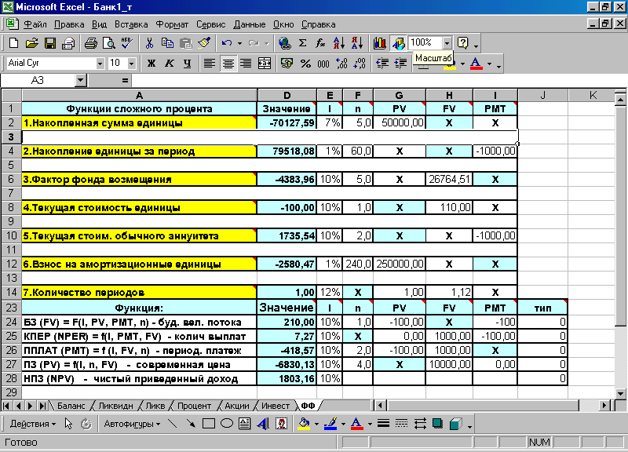Apply currency style icon in formatting toolbar

click(x=287, y=64)
